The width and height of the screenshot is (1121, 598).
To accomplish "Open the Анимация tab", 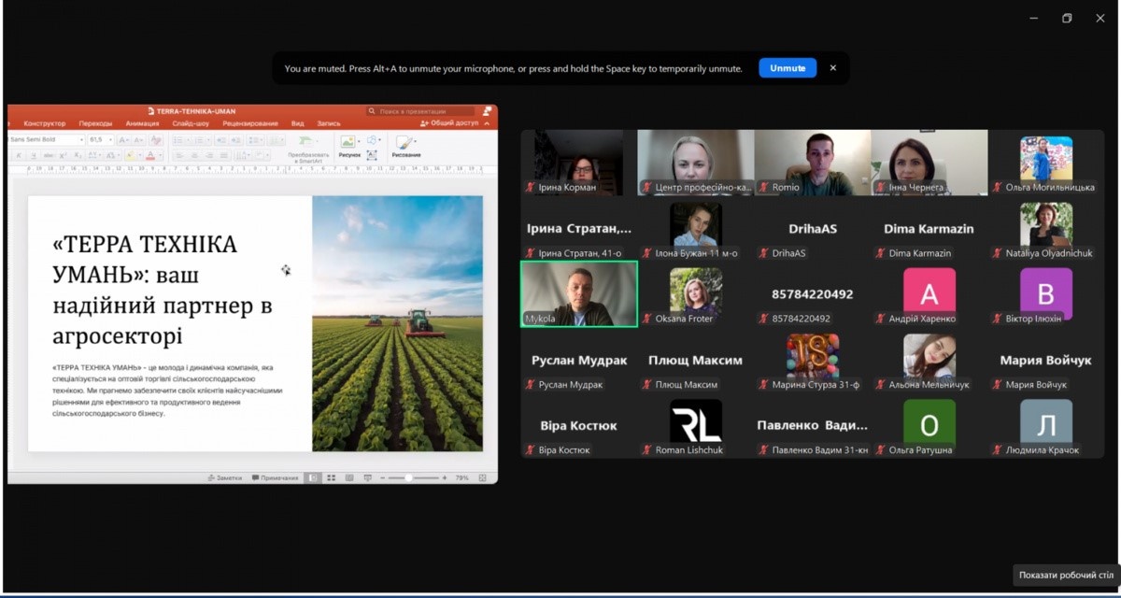I will point(142,123).
